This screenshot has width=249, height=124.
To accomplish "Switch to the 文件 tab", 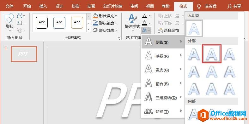I will point(9,6).
